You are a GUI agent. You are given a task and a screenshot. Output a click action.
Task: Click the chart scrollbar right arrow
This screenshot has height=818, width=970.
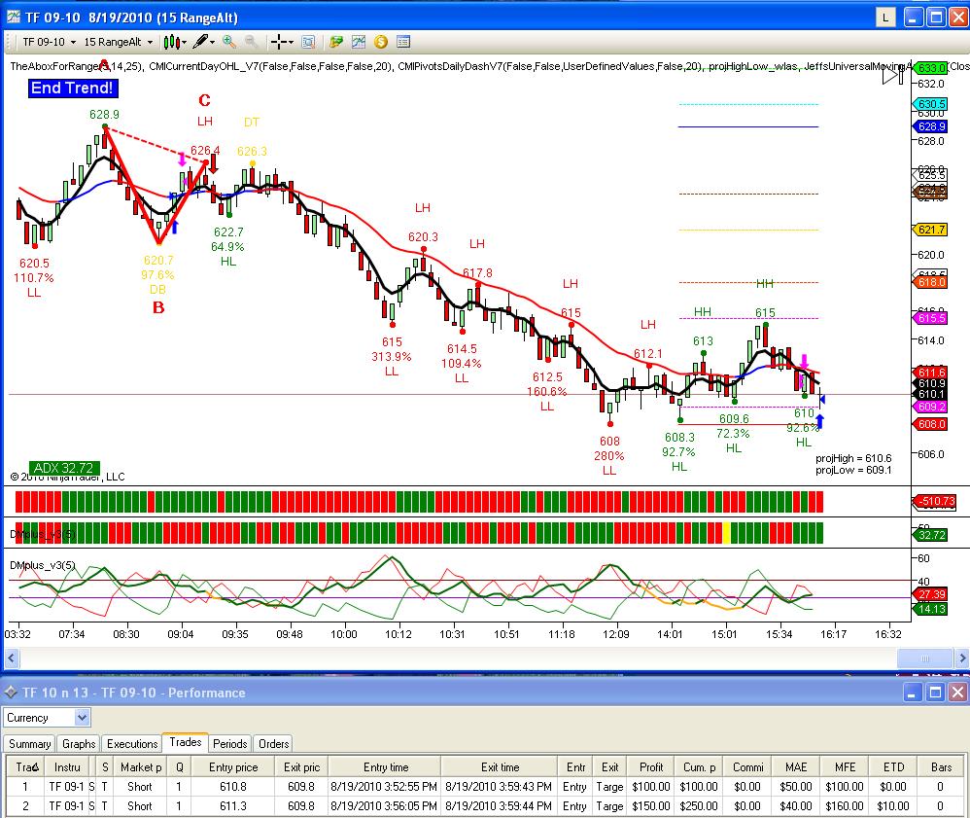click(x=961, y=658)
